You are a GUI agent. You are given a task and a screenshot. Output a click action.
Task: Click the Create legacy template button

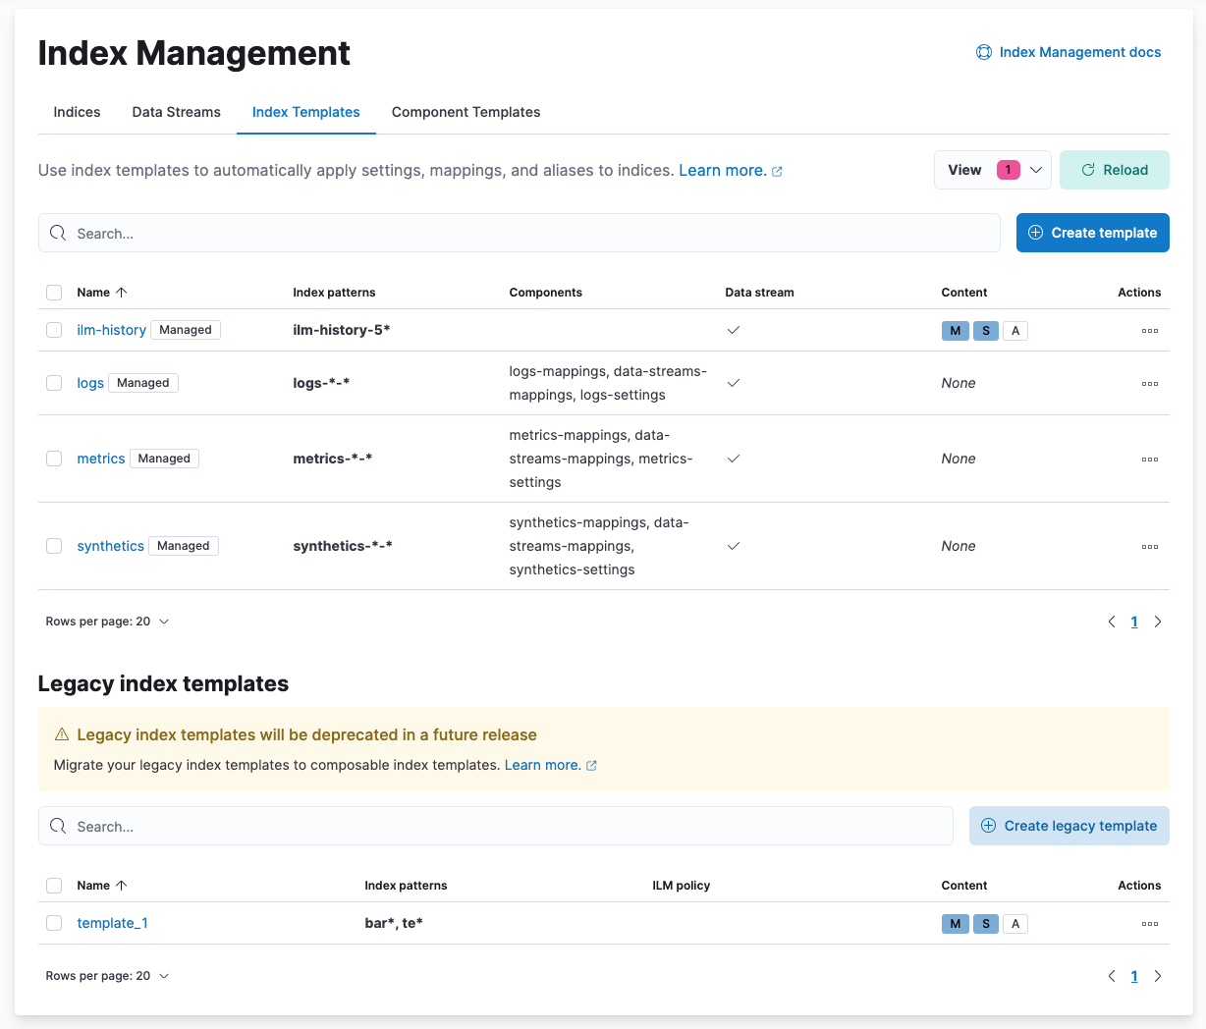point(1069,826)
